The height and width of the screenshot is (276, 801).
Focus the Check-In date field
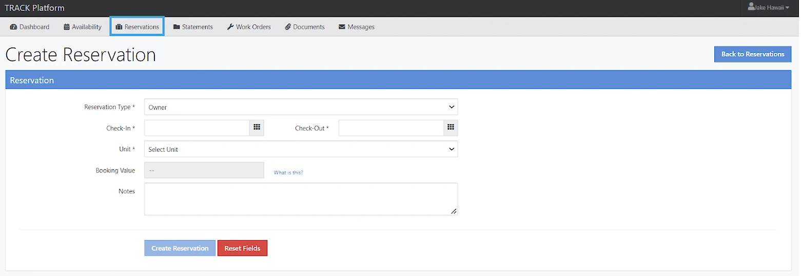(197, 128)
